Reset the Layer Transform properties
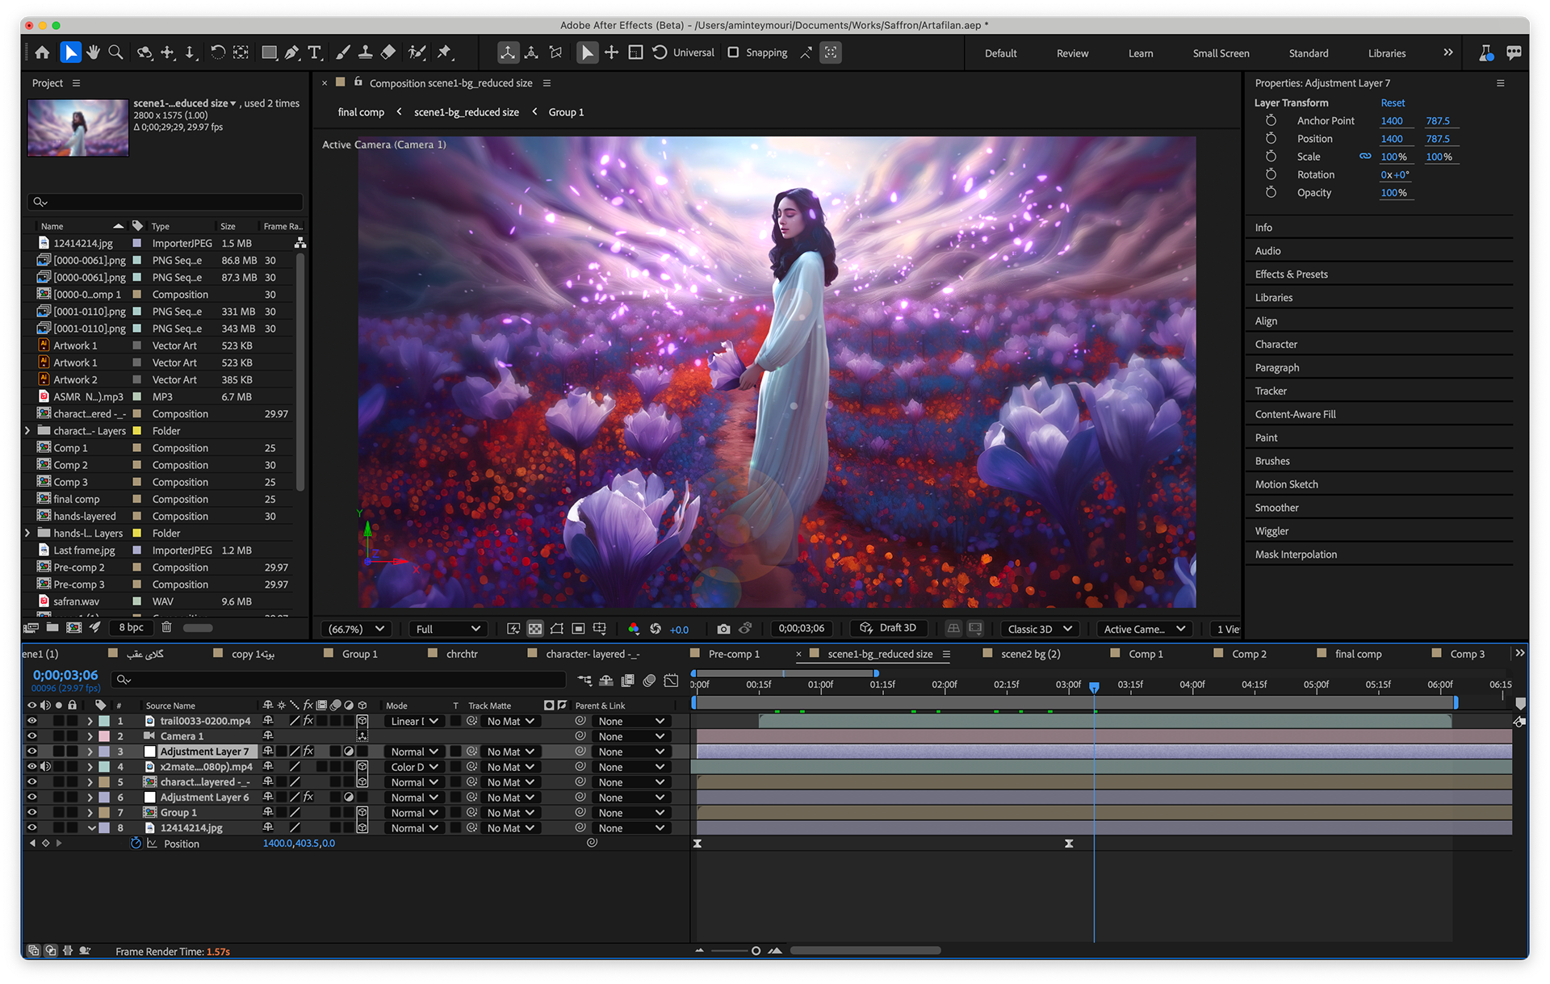This screenshot has height=984, width=1550. (x=1393, y=103)
